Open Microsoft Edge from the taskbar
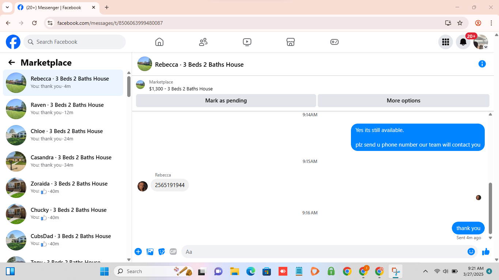 pyautogui.click(x=250, y=271)
